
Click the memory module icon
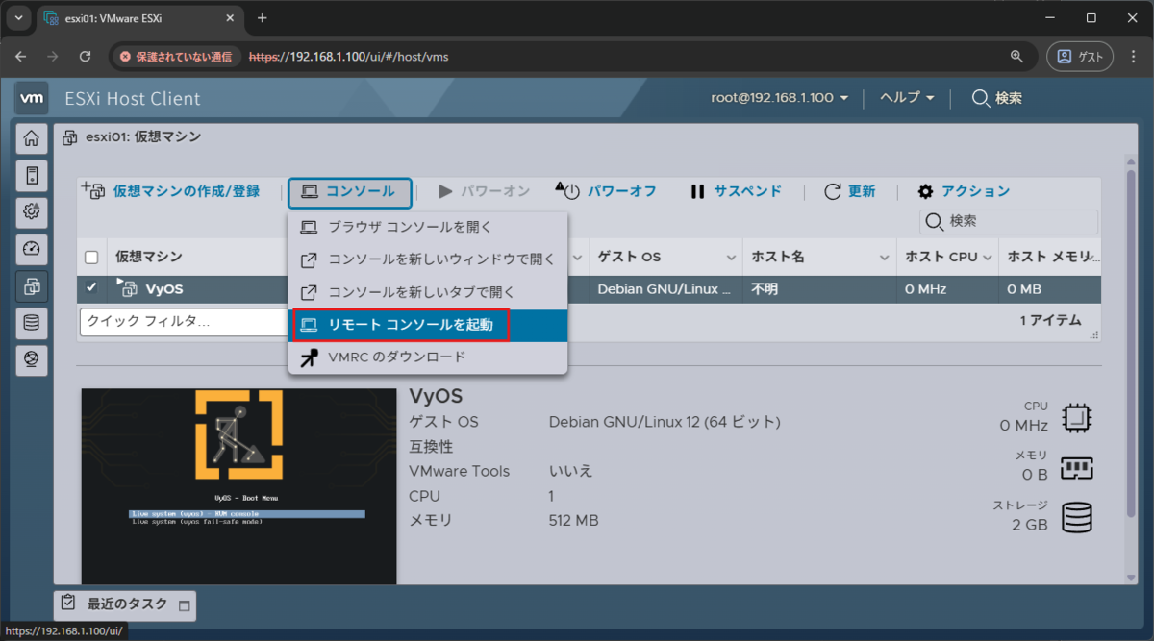(x=1076, y=467)
